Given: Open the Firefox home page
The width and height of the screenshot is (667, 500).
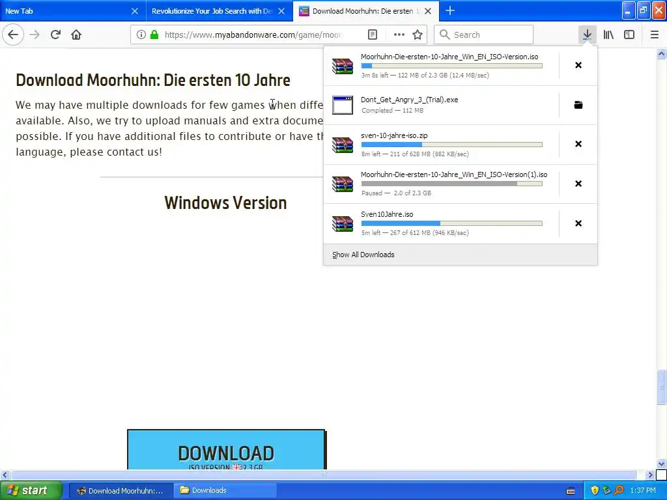Looking at the screenshot, I should (x=76, y=35).
